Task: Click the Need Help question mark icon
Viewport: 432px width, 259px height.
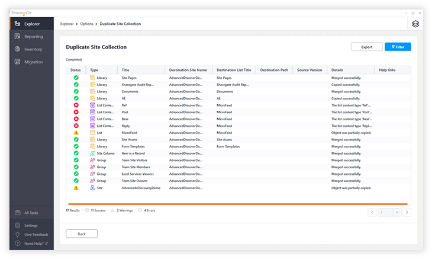Action: 17,243
